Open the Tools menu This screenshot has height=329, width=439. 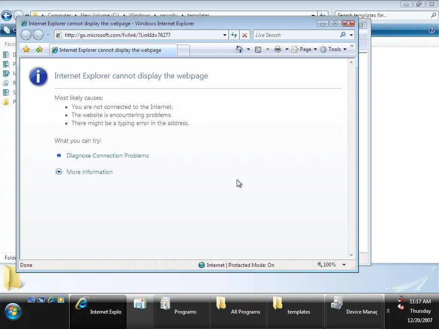[x=334, y=49]
